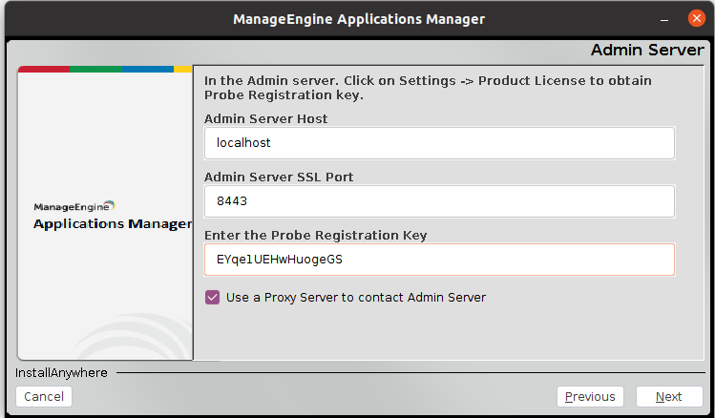Click the Admin Server SSL Port label

(x=280, y=177)
